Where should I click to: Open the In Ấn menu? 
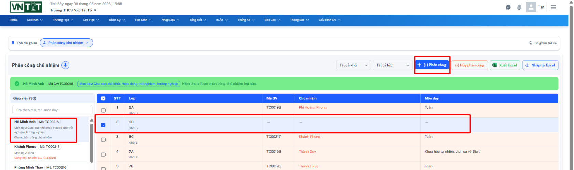222,20
